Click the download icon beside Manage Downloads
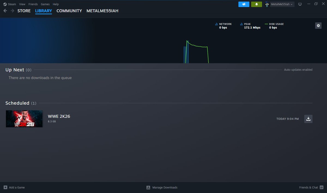327x193 pixels. pos(148,187)
